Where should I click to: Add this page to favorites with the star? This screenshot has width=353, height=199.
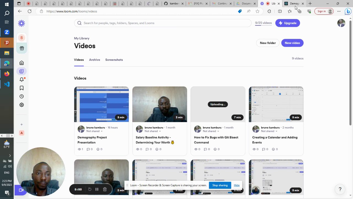click(x=258, y=11)
